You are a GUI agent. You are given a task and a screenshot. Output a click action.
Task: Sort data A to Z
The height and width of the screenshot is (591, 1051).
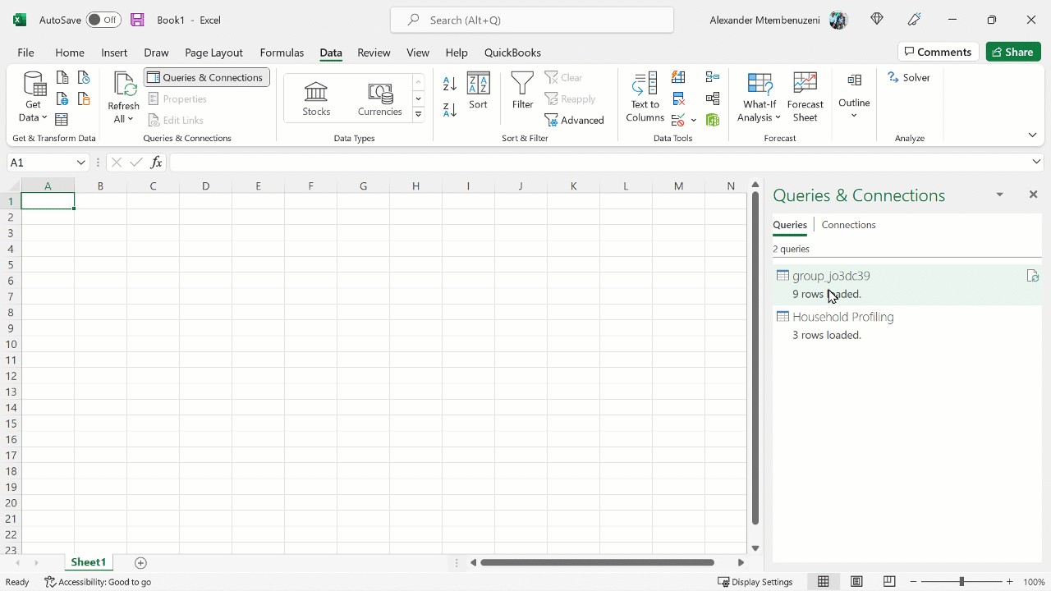(x=448, y=85)
